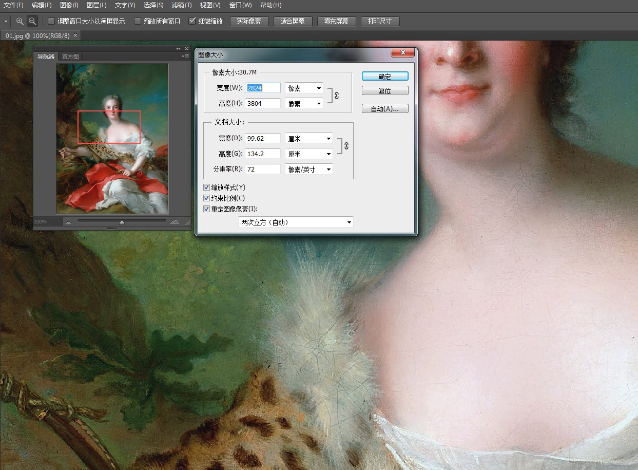Screen dimensions: 638x470
Task: Click the 打印尺寸 button
Action: [x=380, y=21]
